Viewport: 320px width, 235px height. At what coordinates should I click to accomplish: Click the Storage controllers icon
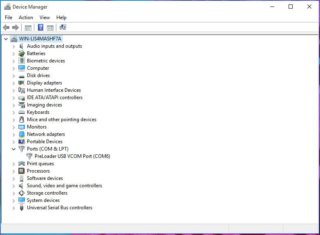[x=22, y=193]
